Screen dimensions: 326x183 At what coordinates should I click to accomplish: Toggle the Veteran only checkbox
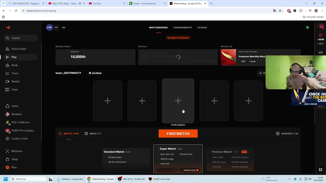pos(197,170)
